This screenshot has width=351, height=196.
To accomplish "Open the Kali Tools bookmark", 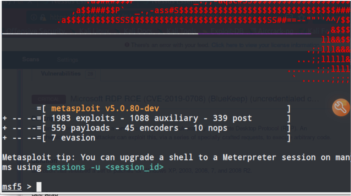I will coord(181,31).
